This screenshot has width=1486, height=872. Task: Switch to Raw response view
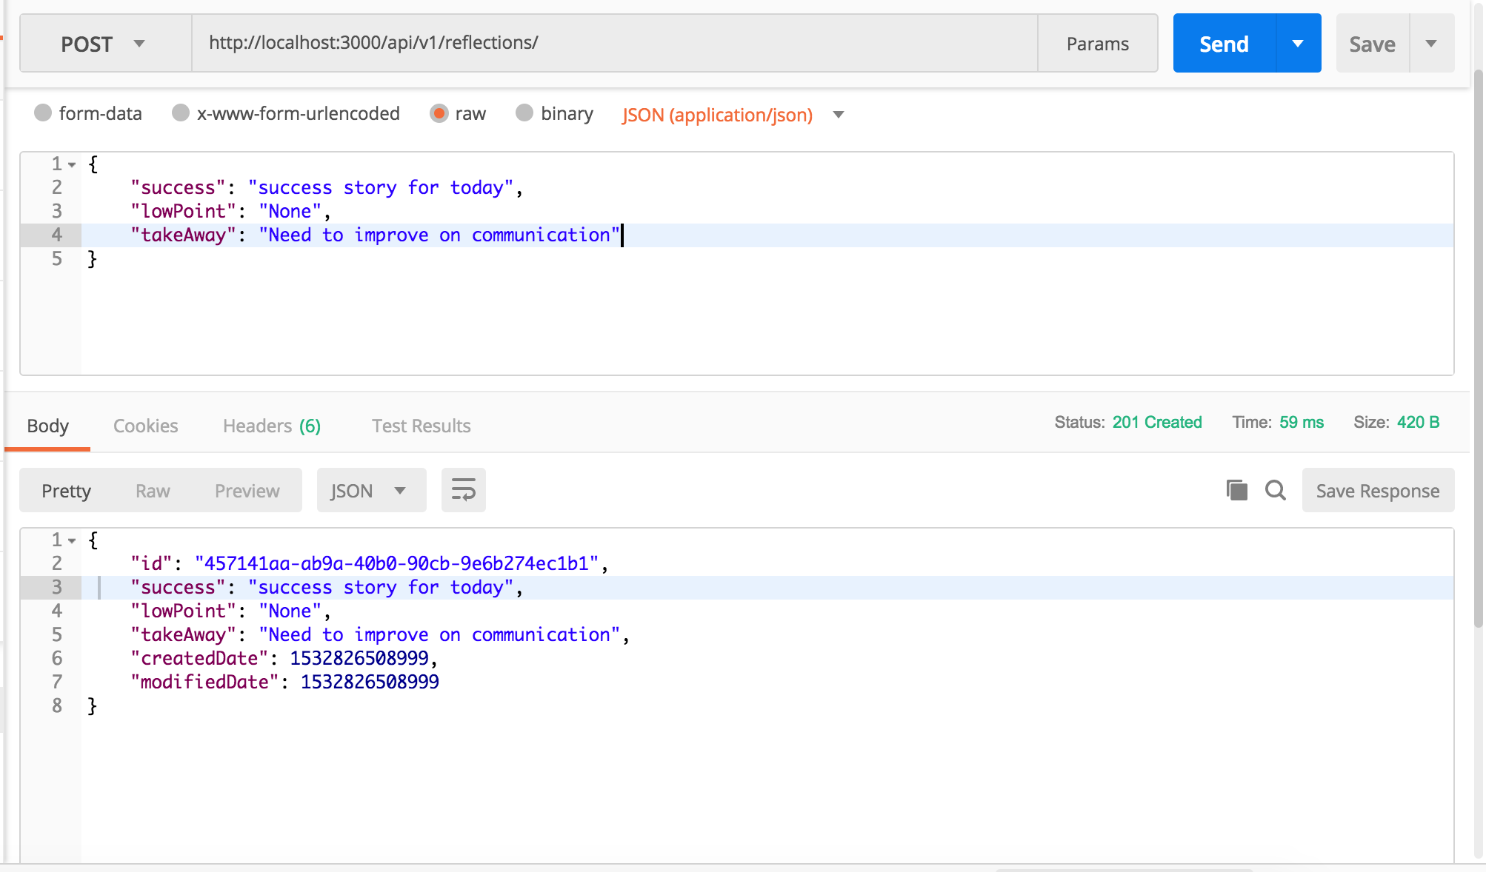153,491
